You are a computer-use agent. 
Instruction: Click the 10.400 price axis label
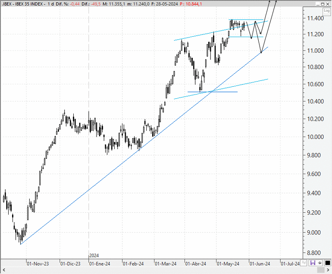(x=316, y=101)
